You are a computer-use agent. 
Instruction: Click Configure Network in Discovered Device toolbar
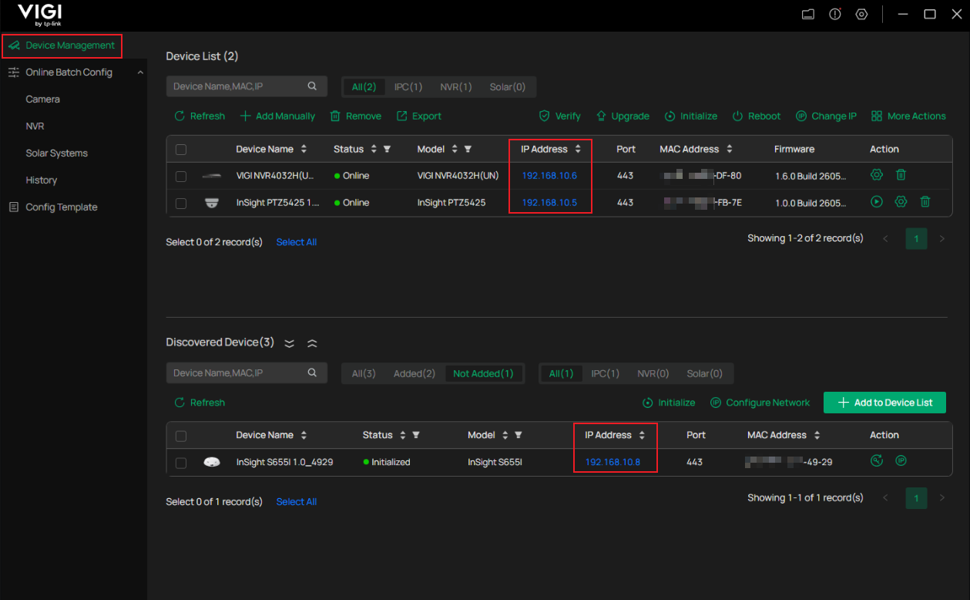(760, 403)
